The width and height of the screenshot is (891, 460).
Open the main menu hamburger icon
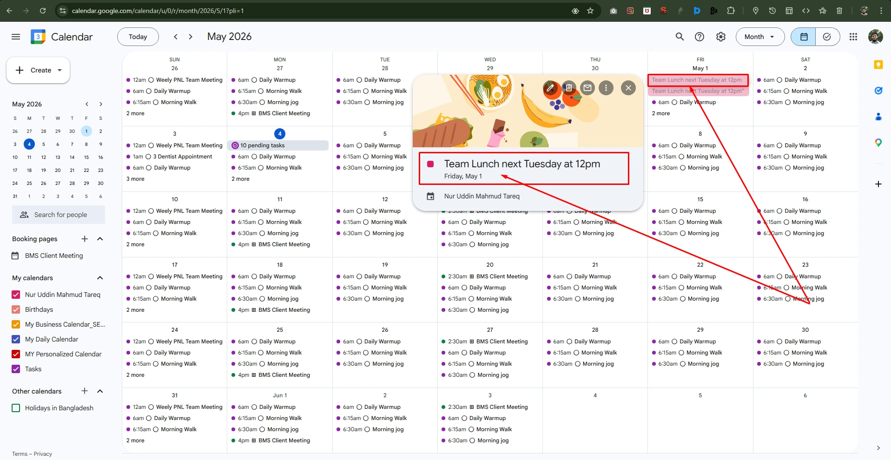tap(16, 37)
